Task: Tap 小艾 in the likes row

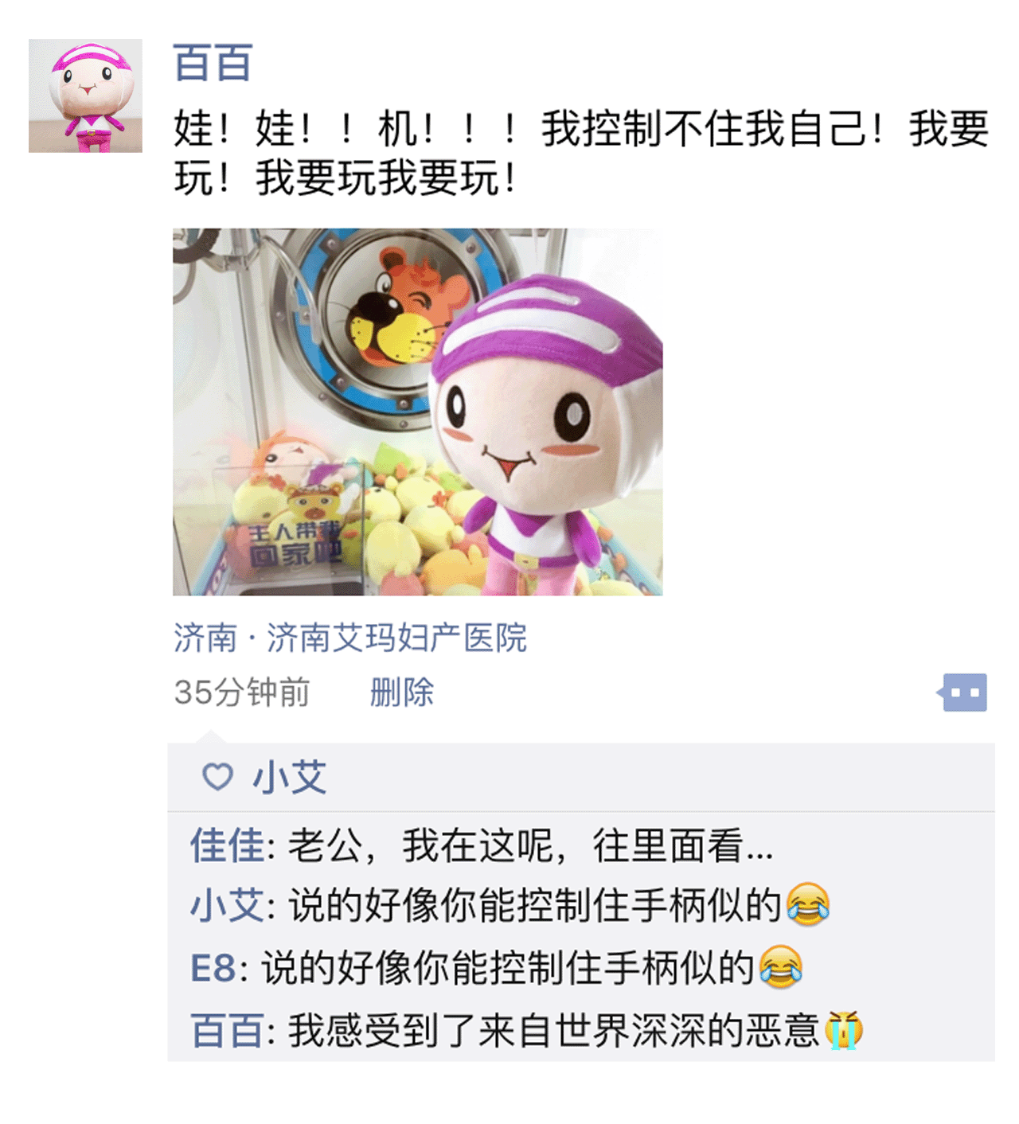Action: [290, 776]
